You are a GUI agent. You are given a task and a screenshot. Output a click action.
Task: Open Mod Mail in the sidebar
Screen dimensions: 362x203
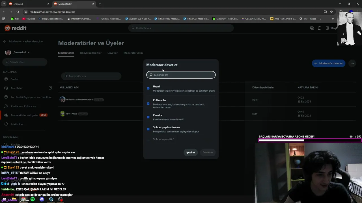pos(16,88)
